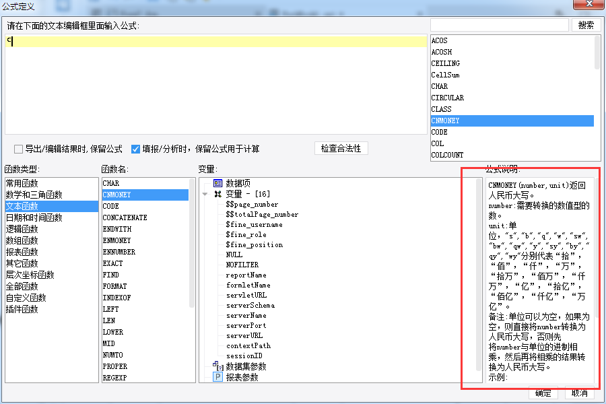Select LOWER function name
Screen dimensions: 606x404
tap(145, 332)
